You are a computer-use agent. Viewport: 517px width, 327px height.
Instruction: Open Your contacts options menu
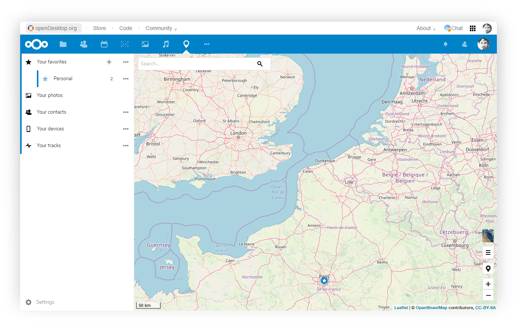126,112
